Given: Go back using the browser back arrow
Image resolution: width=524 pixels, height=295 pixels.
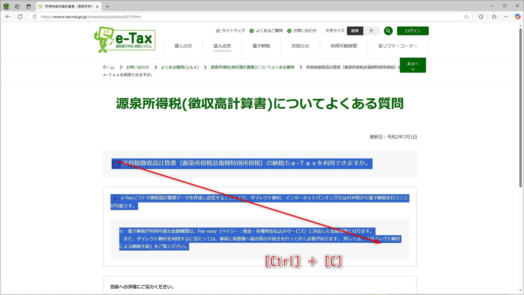Looking at the screenshot, I should (8, 17).
